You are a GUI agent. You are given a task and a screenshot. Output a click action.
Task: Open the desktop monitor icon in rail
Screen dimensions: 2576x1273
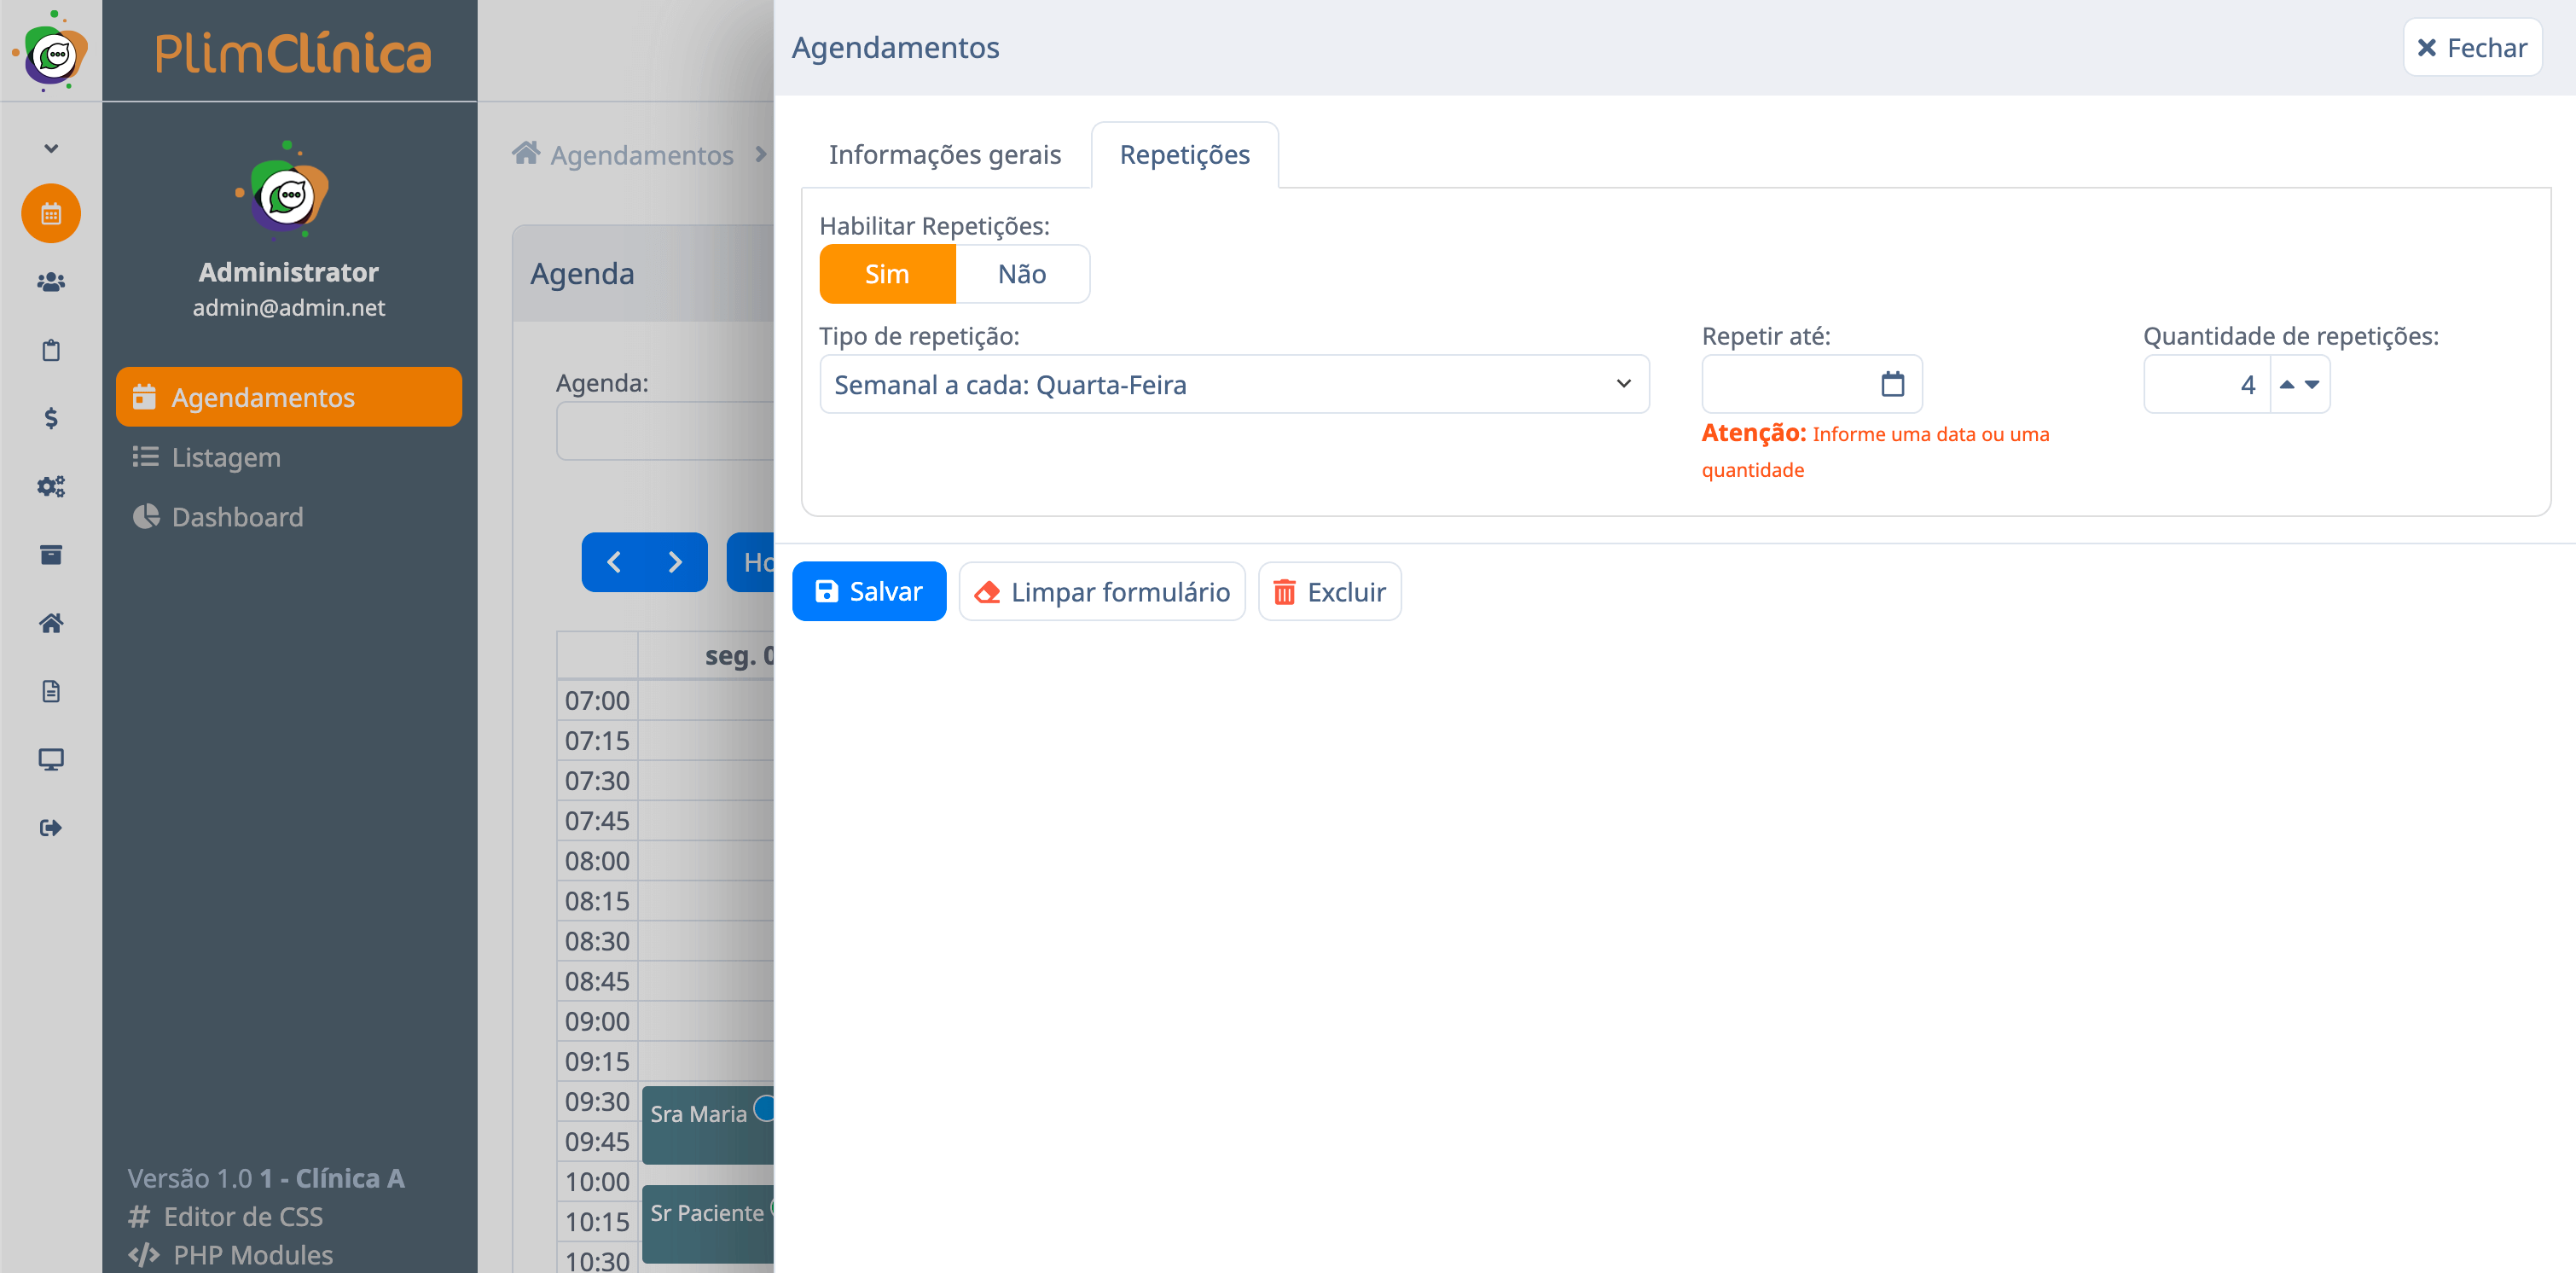click(51, 759)
